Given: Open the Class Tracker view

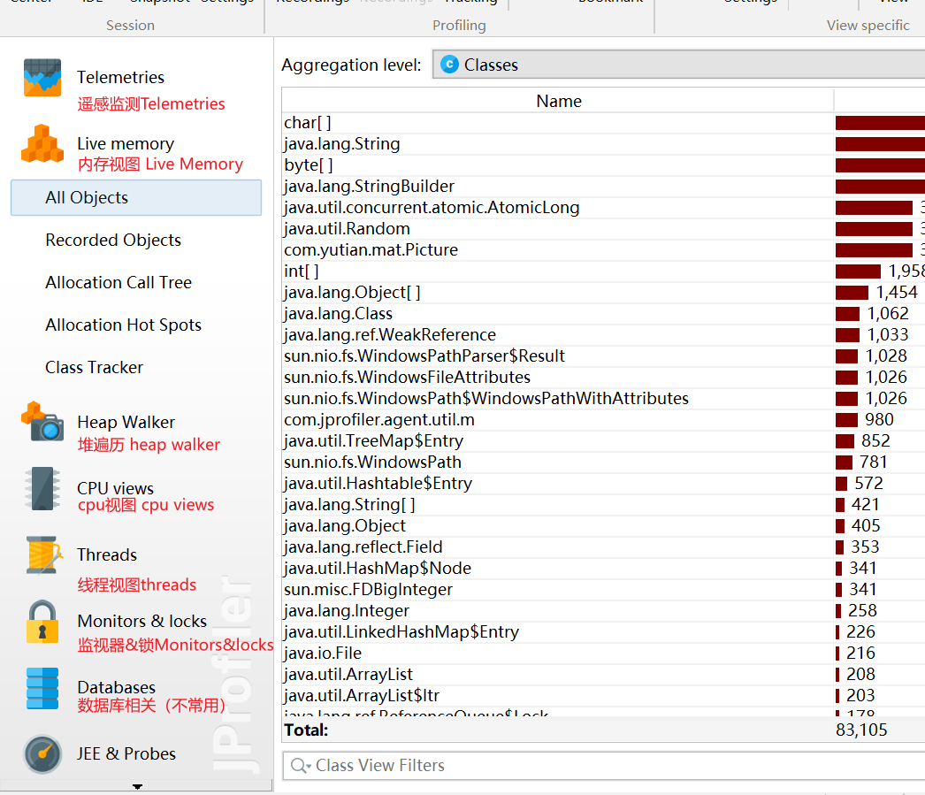Looking at the screenshot, I should [94, 368].
